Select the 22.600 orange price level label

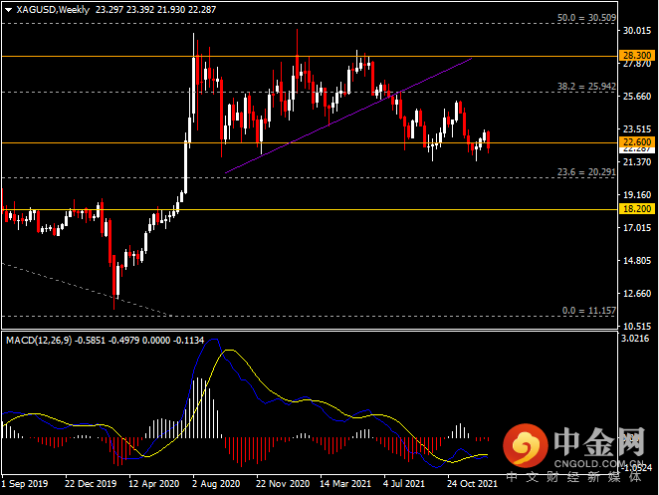(x=637, y=141)
